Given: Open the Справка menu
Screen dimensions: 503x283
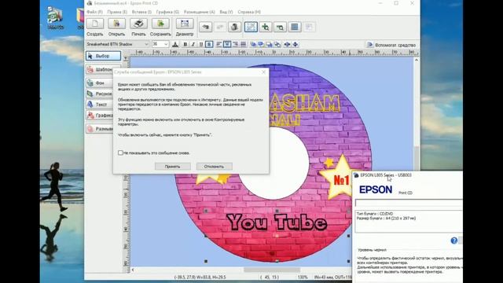Looking at the screenshot, I should point(249,12).
